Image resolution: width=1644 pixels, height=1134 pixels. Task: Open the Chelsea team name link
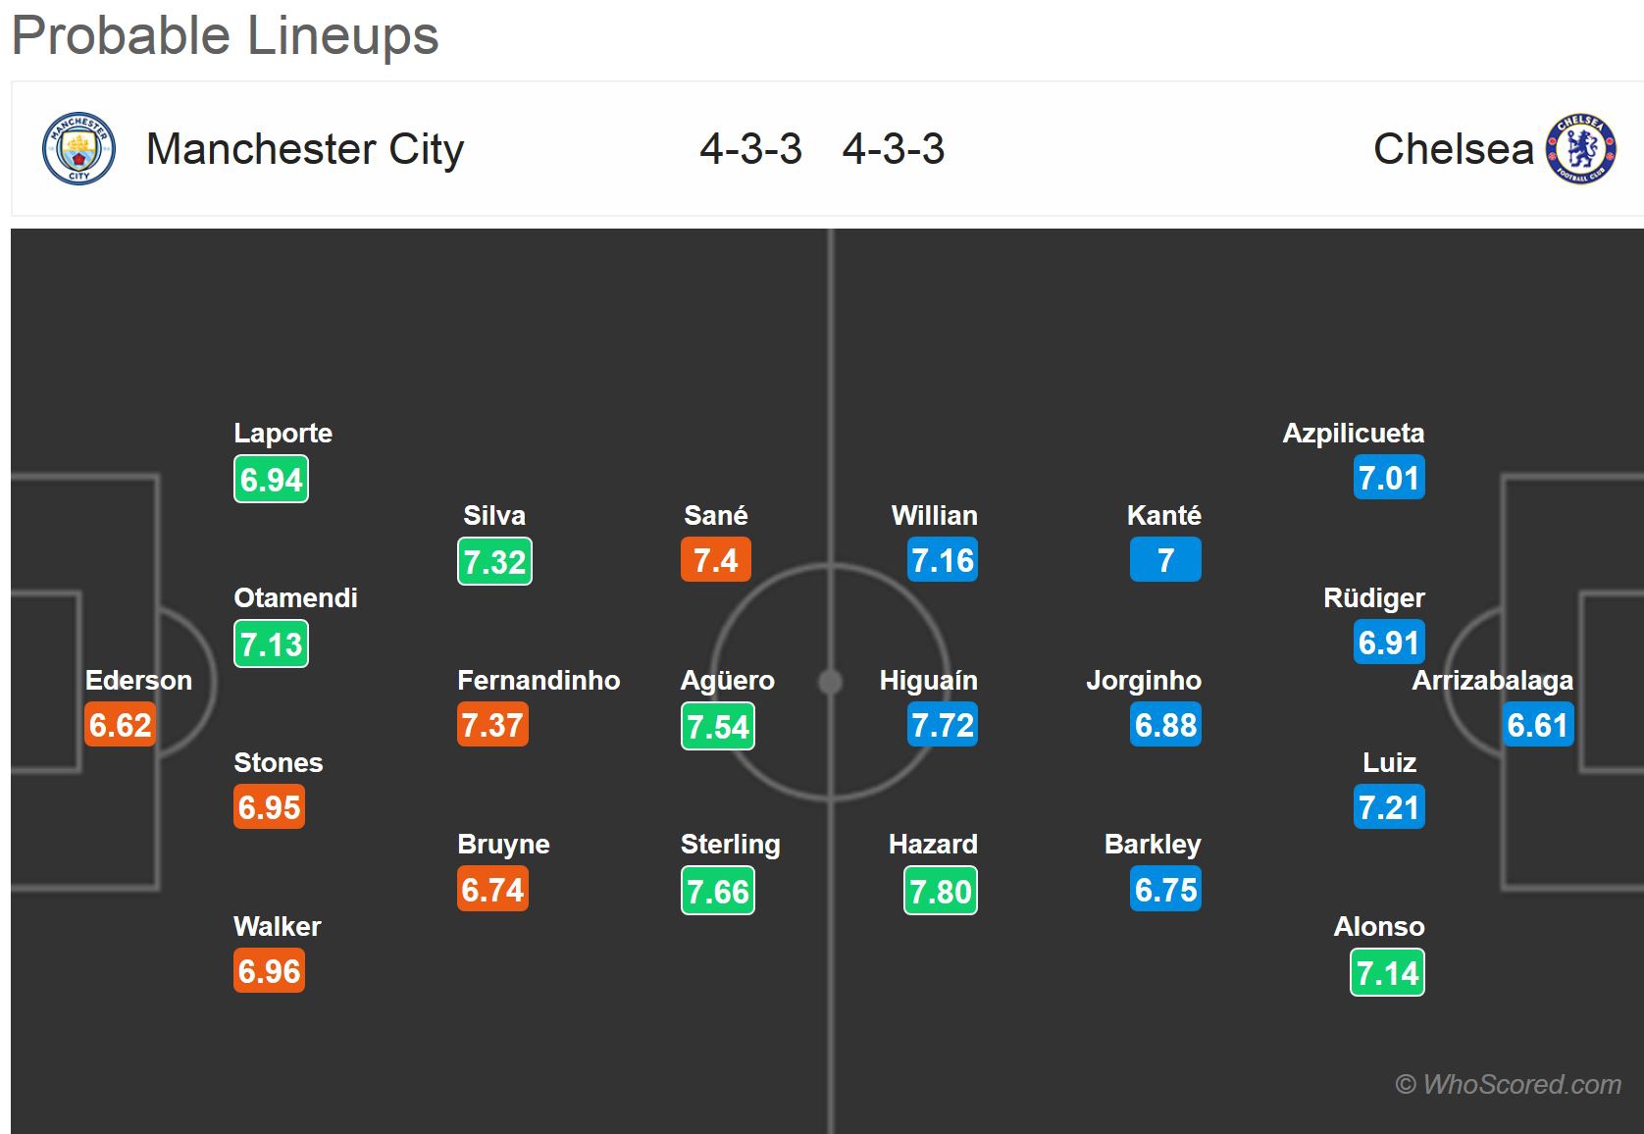pyautogui.click(x=1453, y=149)
